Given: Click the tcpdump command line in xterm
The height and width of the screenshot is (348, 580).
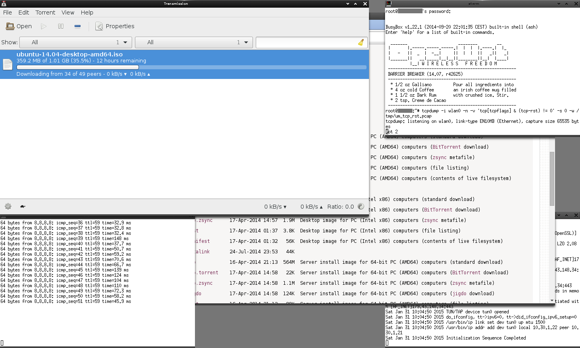Looking at the screenshot, I should pos(483,113).
